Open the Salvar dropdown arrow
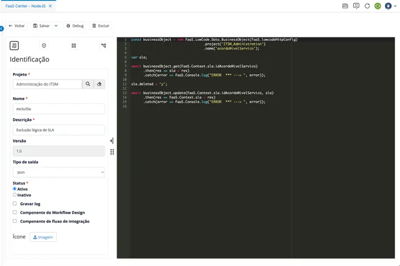 click(56, 26)
